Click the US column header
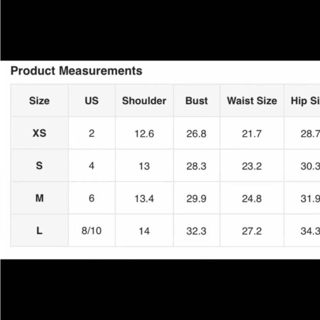This screenshot has height=320, width=320. coord(92,101)
